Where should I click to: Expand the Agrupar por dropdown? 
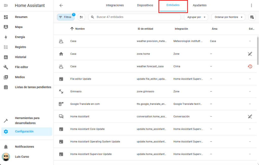(x=196, y=17)
